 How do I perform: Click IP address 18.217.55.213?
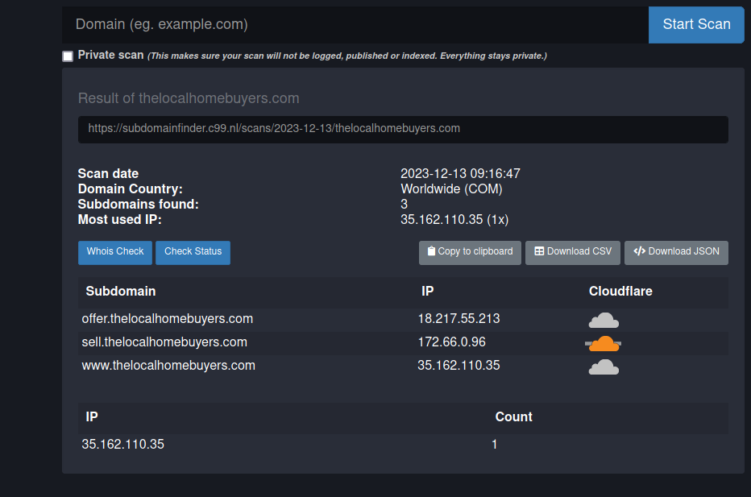click(458, 319)
